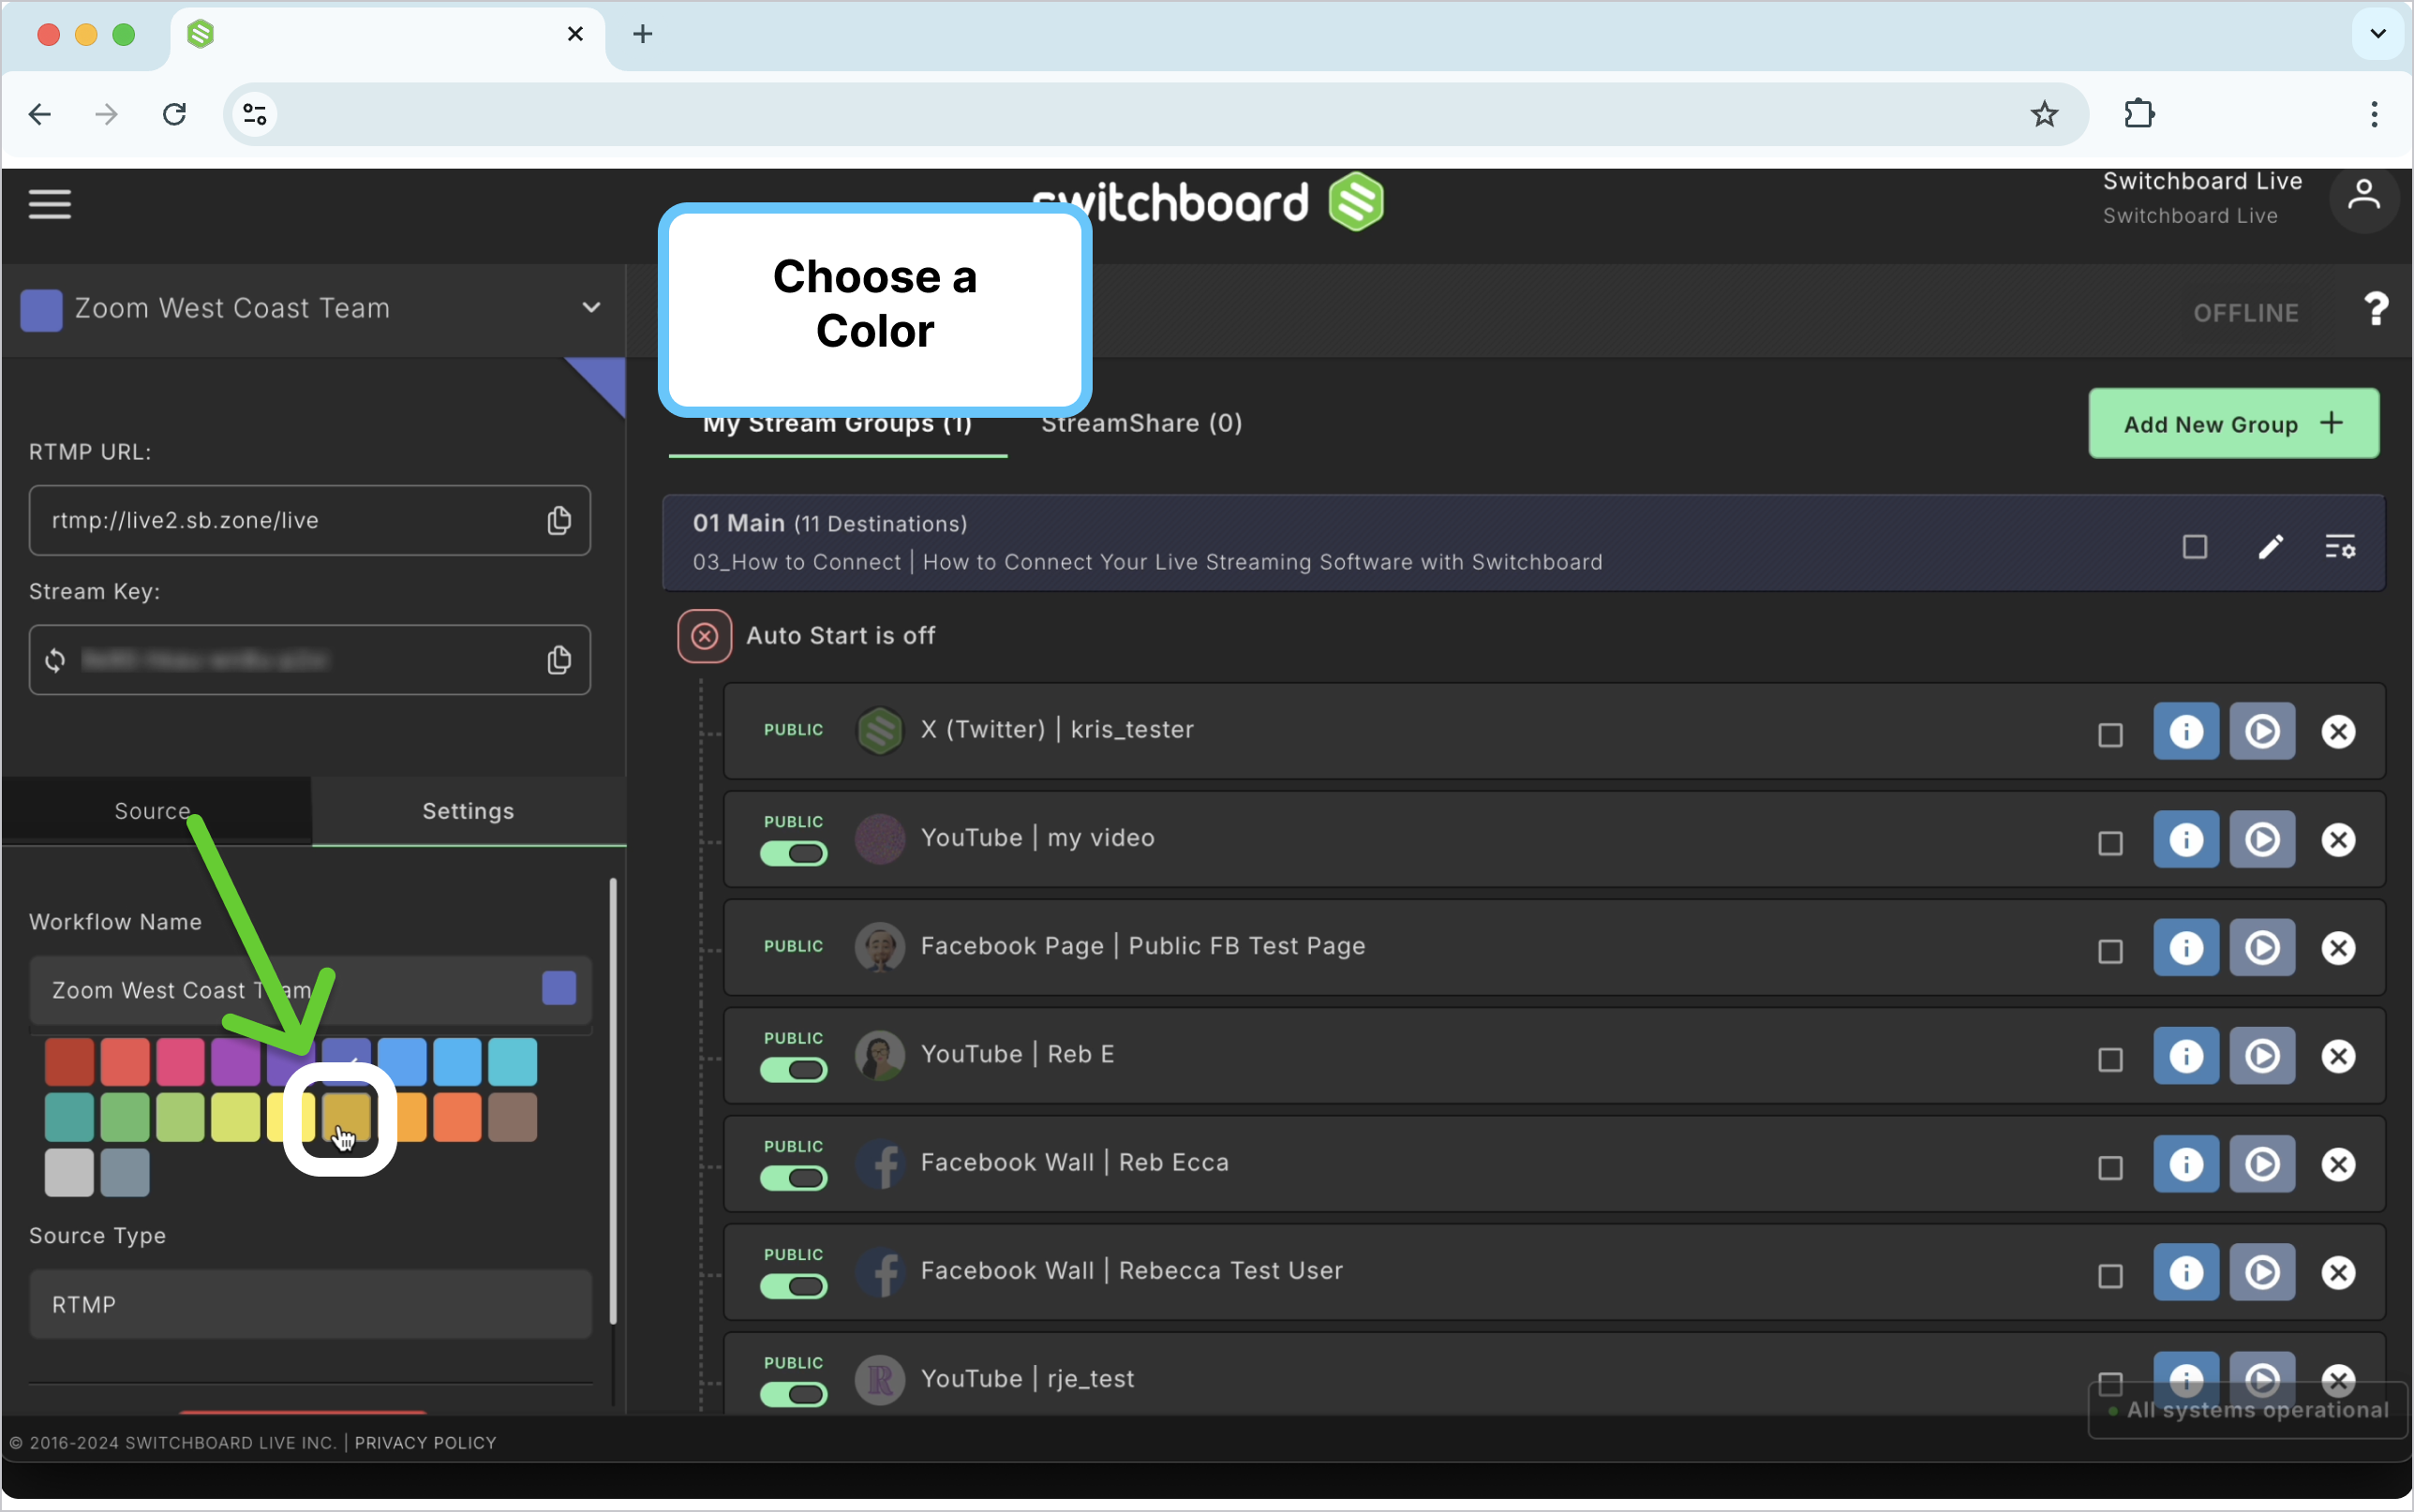
Task: Open the StreamShare (0) tab
Action: coord(1141,423)
